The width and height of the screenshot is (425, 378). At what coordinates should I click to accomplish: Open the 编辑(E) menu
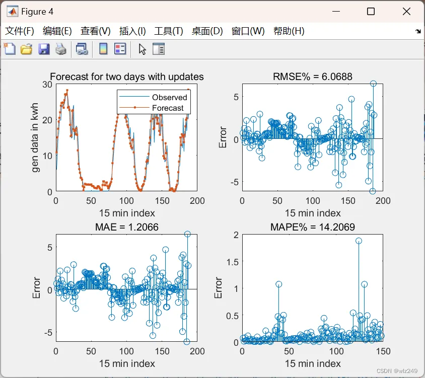[57, 31]
